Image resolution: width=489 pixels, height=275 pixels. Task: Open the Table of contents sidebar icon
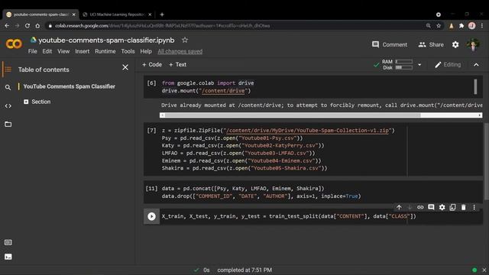coord(8,70)
